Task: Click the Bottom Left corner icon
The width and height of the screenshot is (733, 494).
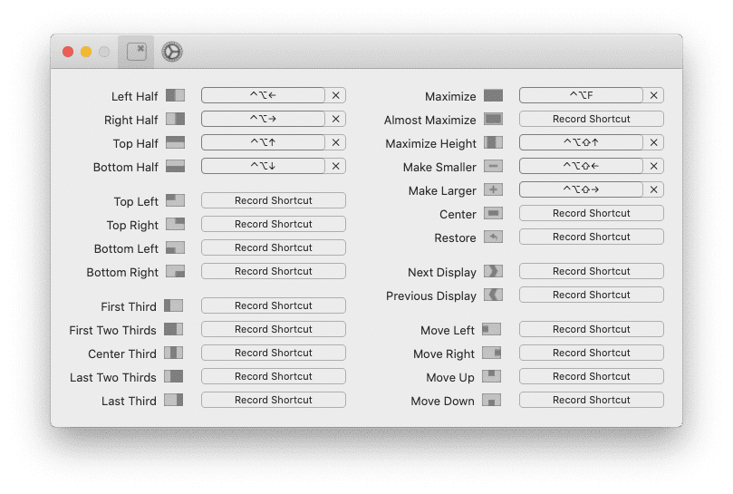Action: click(175, 247)
